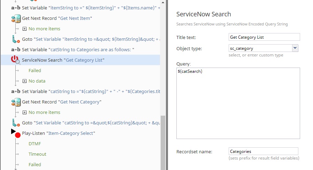Image resolution: width=313 pixels, height=170 pixels.
Task: Select the Failed branch under ServiceNow Search
Action: (35, 70)
